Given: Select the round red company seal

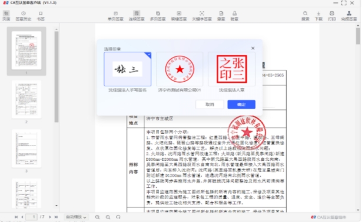Looking at the screenshot, I should pos(180,69).
